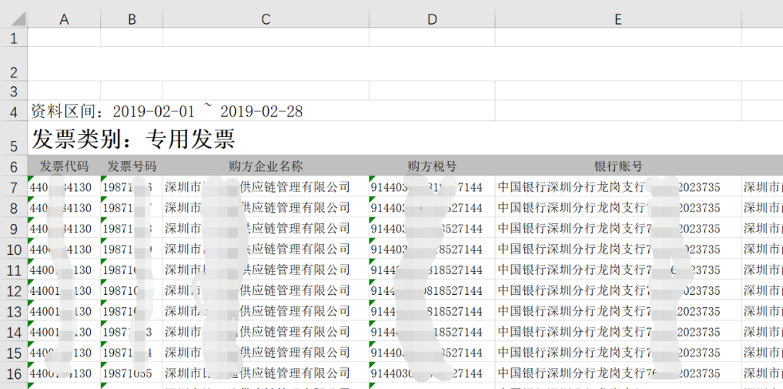
Task: Select row 9 header
Action: (x=14, y=228)
